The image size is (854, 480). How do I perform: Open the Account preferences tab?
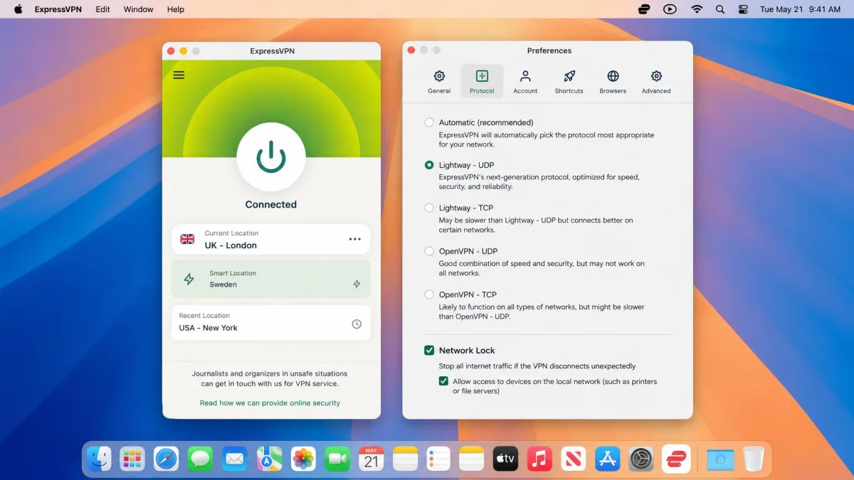(x=525, y=82)
